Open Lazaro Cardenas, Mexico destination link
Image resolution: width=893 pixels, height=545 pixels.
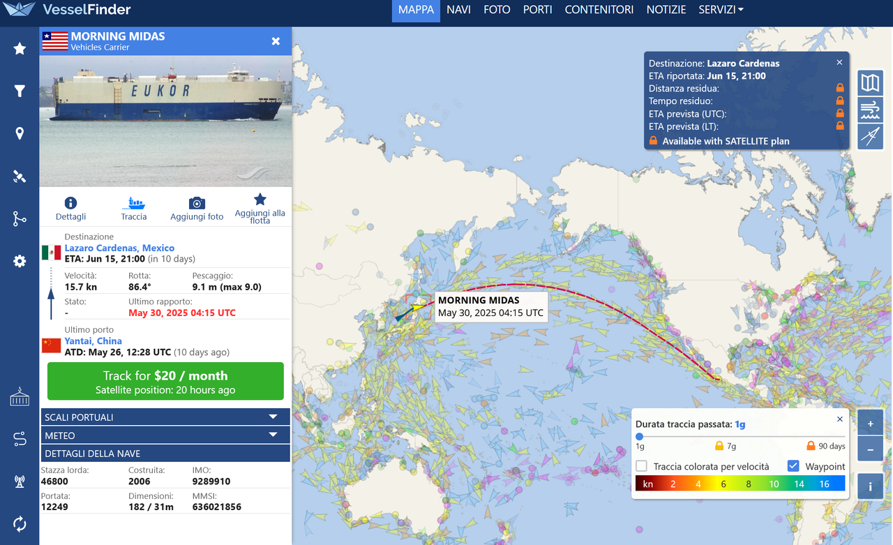pos(119,248)
